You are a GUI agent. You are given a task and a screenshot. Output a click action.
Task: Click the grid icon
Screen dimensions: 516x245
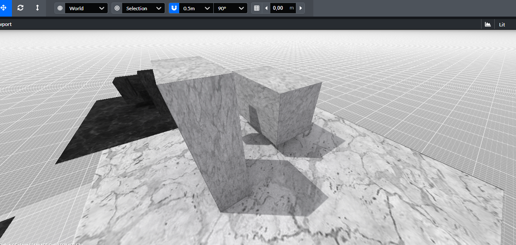256,8
